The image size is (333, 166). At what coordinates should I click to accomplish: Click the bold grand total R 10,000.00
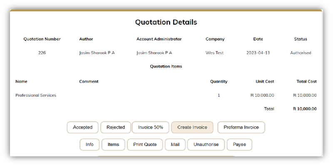305,109
